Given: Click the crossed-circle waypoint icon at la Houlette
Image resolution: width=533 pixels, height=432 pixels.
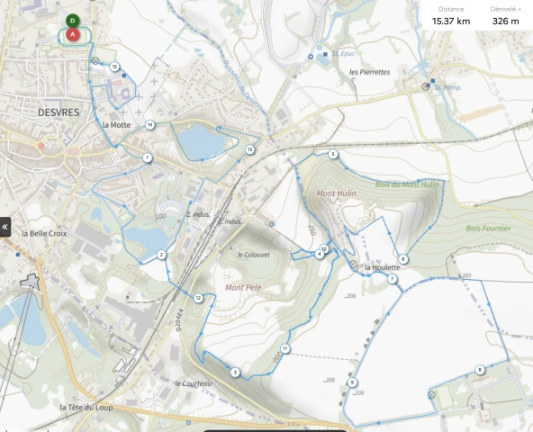Looking at the screenshot, I should click(x=353, y=264).
